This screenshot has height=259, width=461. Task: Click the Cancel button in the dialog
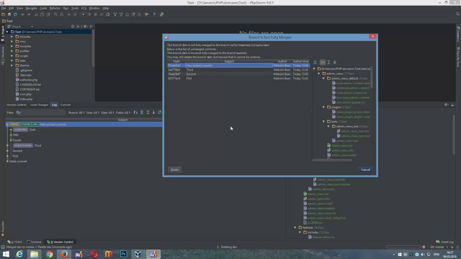pos(366,170)
